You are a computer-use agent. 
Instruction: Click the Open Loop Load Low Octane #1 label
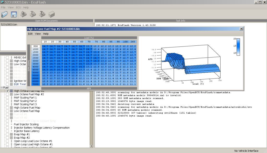coord(33,141)
